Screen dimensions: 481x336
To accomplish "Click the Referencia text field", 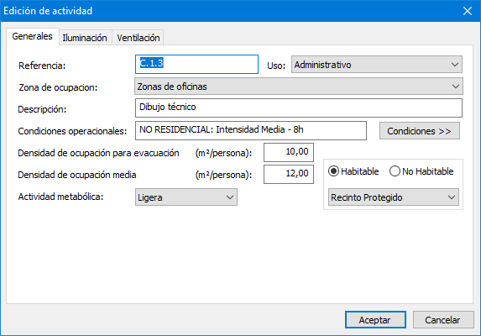I will (x=196, y=64).
